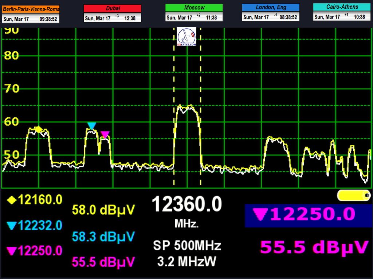Click the SP 500MHz span setting
The width and height of the screenshot is (373, 279).
click(186, 246)
